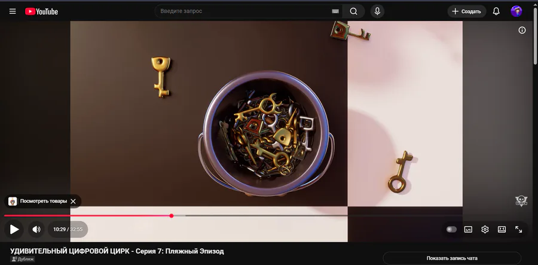The width and height of the screenshot is (538, 265).
Task: Open the account avatar menu
Action: click(516, 11)
